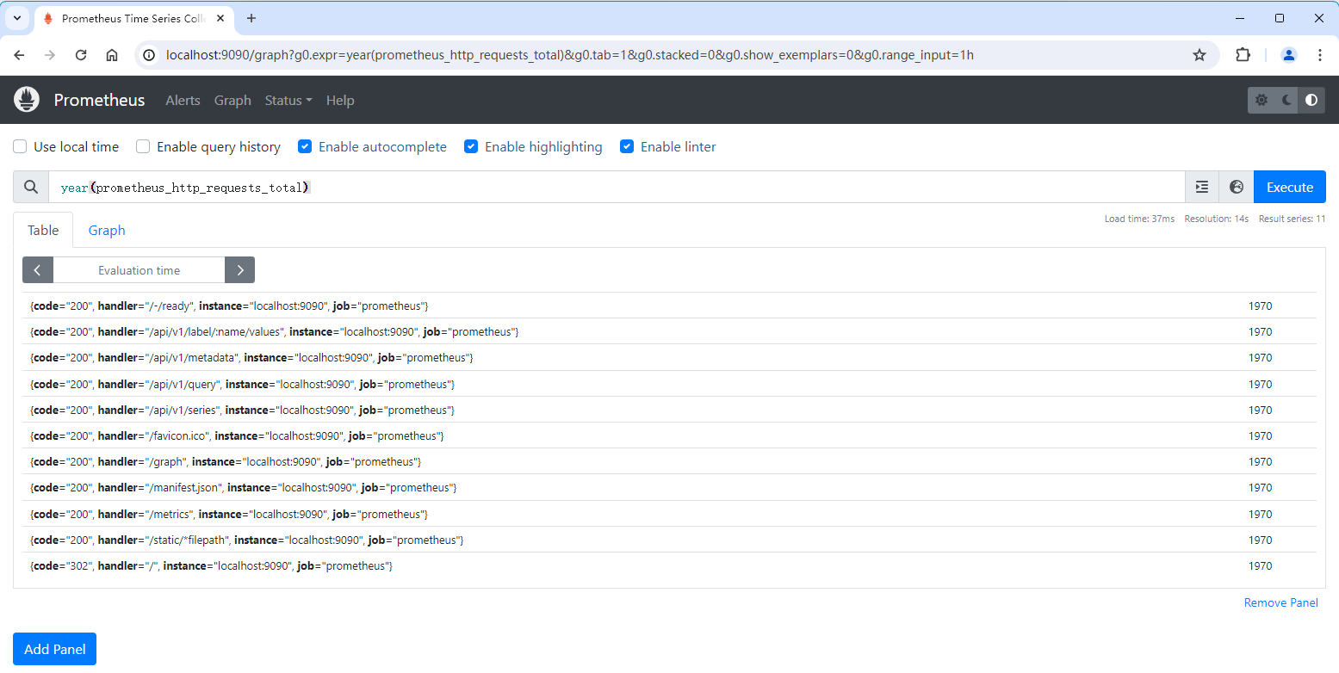Open the Help navbar item
Screen dimensions: 1339x673
tap(340, 100)
